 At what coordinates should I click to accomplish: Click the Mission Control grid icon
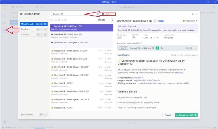point(21,14)
